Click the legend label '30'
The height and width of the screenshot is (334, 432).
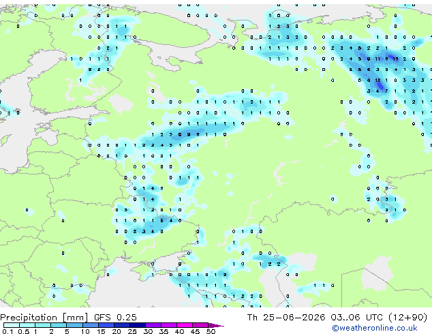pyautogui.click(x=149, y=331)
